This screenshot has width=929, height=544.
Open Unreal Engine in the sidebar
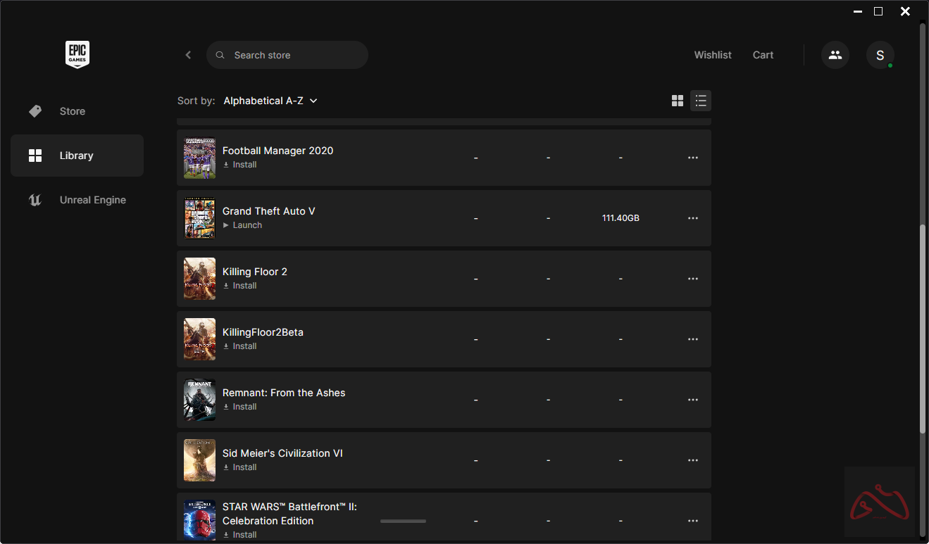tap(92, 200)
